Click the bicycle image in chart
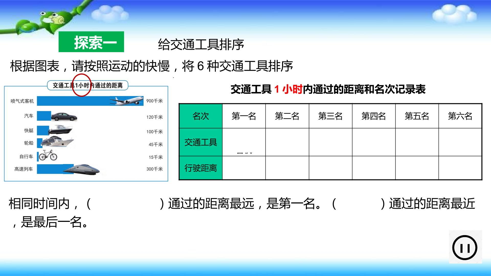Screen dimensions: 491x276 click(48, 155)
